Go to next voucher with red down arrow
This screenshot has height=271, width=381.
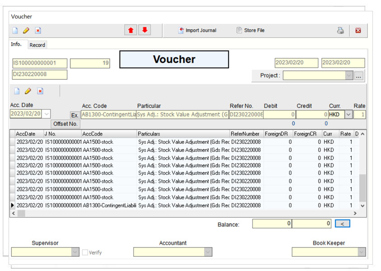coord(145,30)
